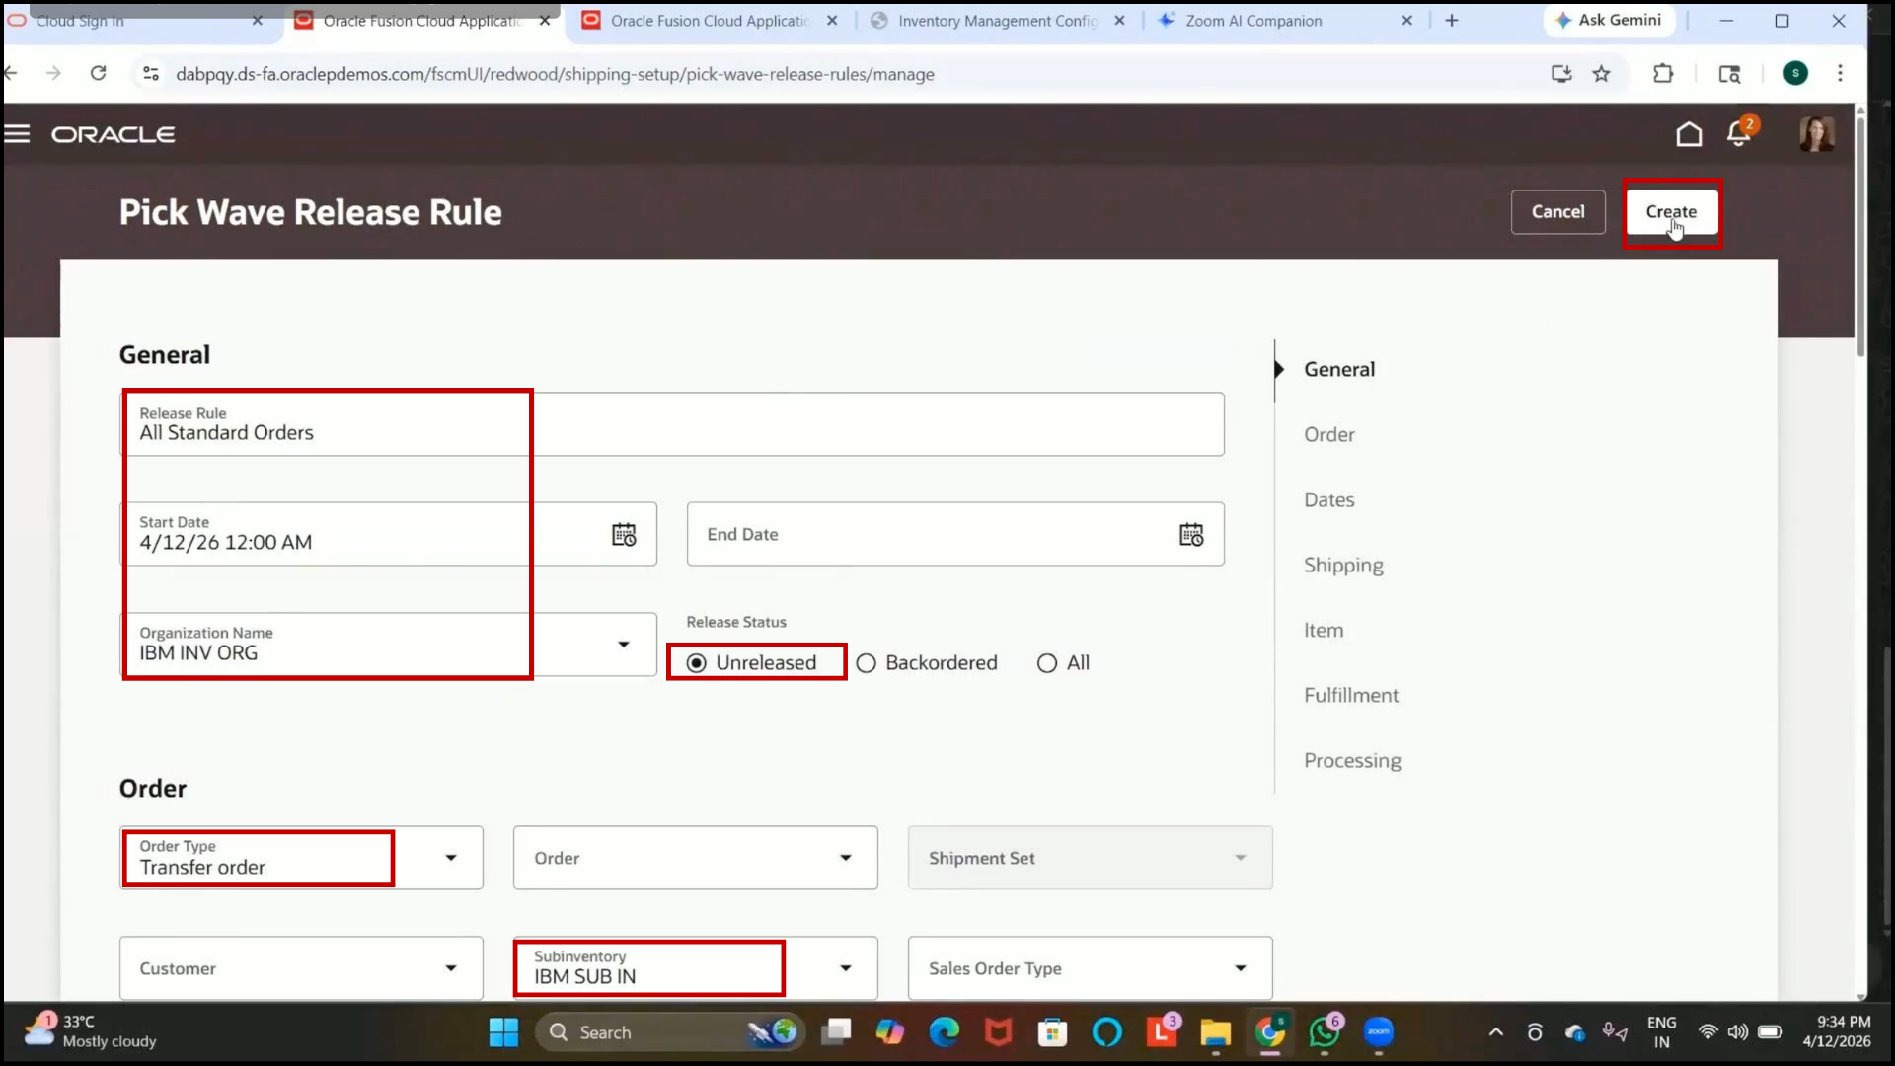Open the Oracle logo link

tap(114, 134)
